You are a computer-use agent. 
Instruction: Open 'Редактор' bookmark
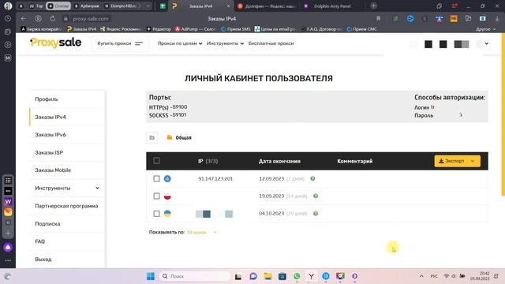[159, 29]
